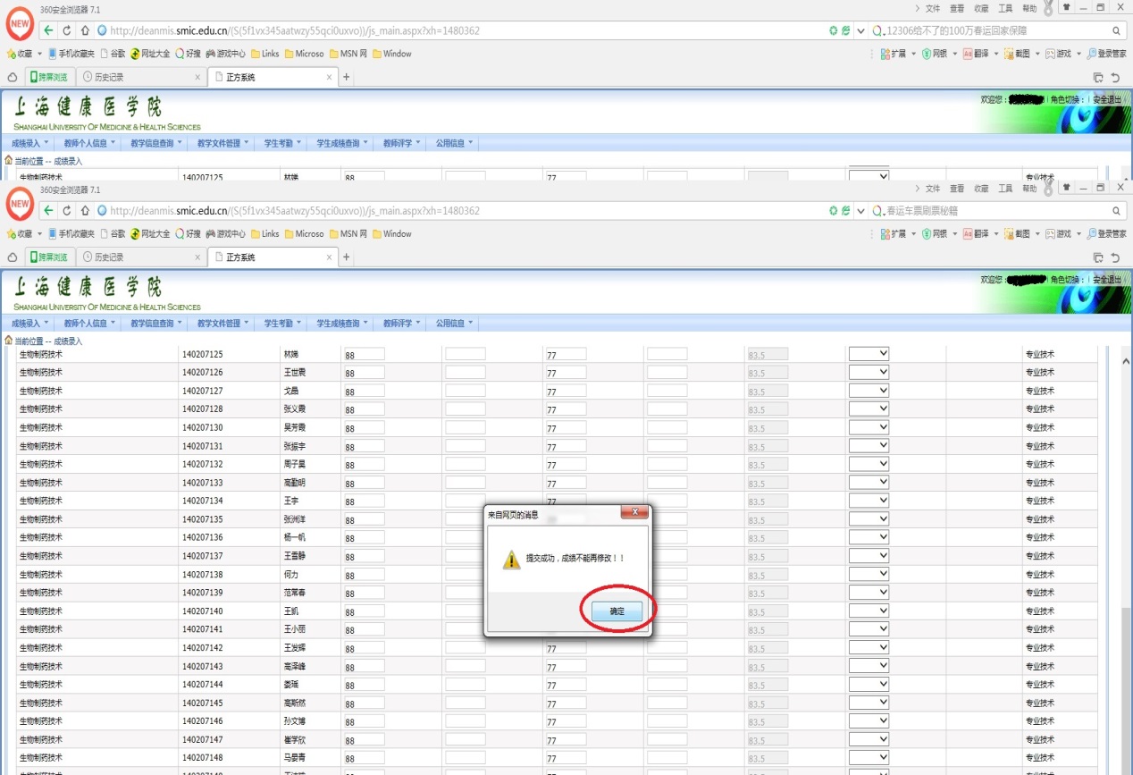Open the 学生考勤 menu in the front window
Screen dimensions: 1133x775
coord(281,323)
